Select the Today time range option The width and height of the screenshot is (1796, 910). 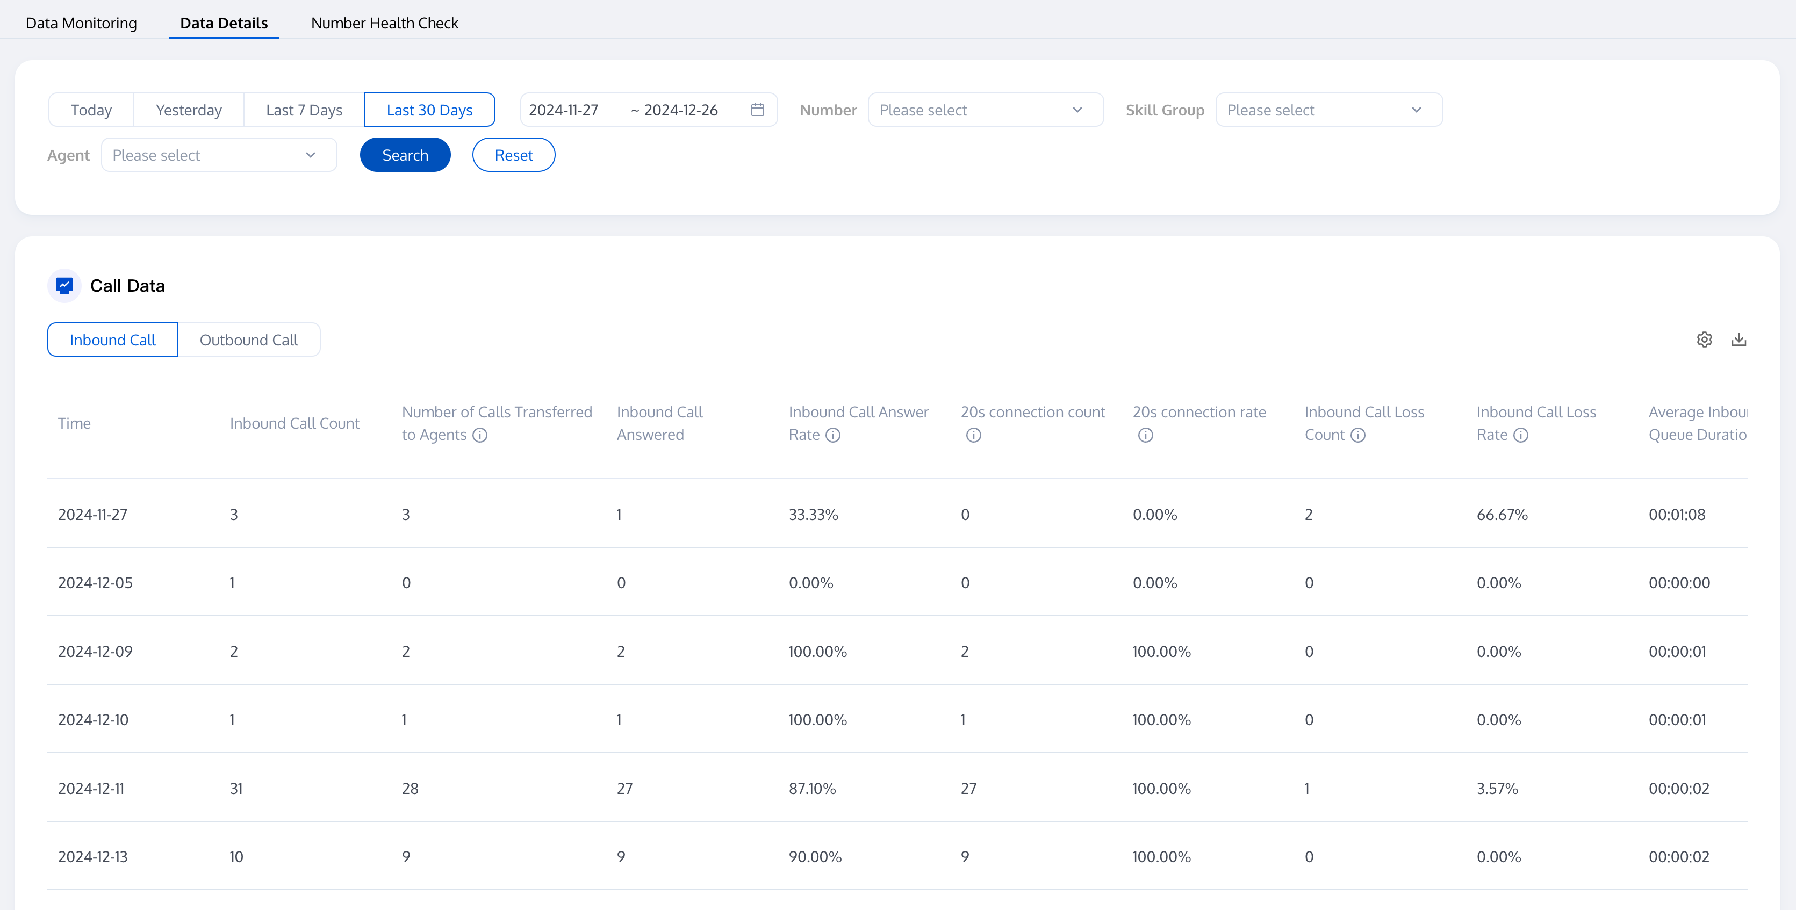(91, 110)
